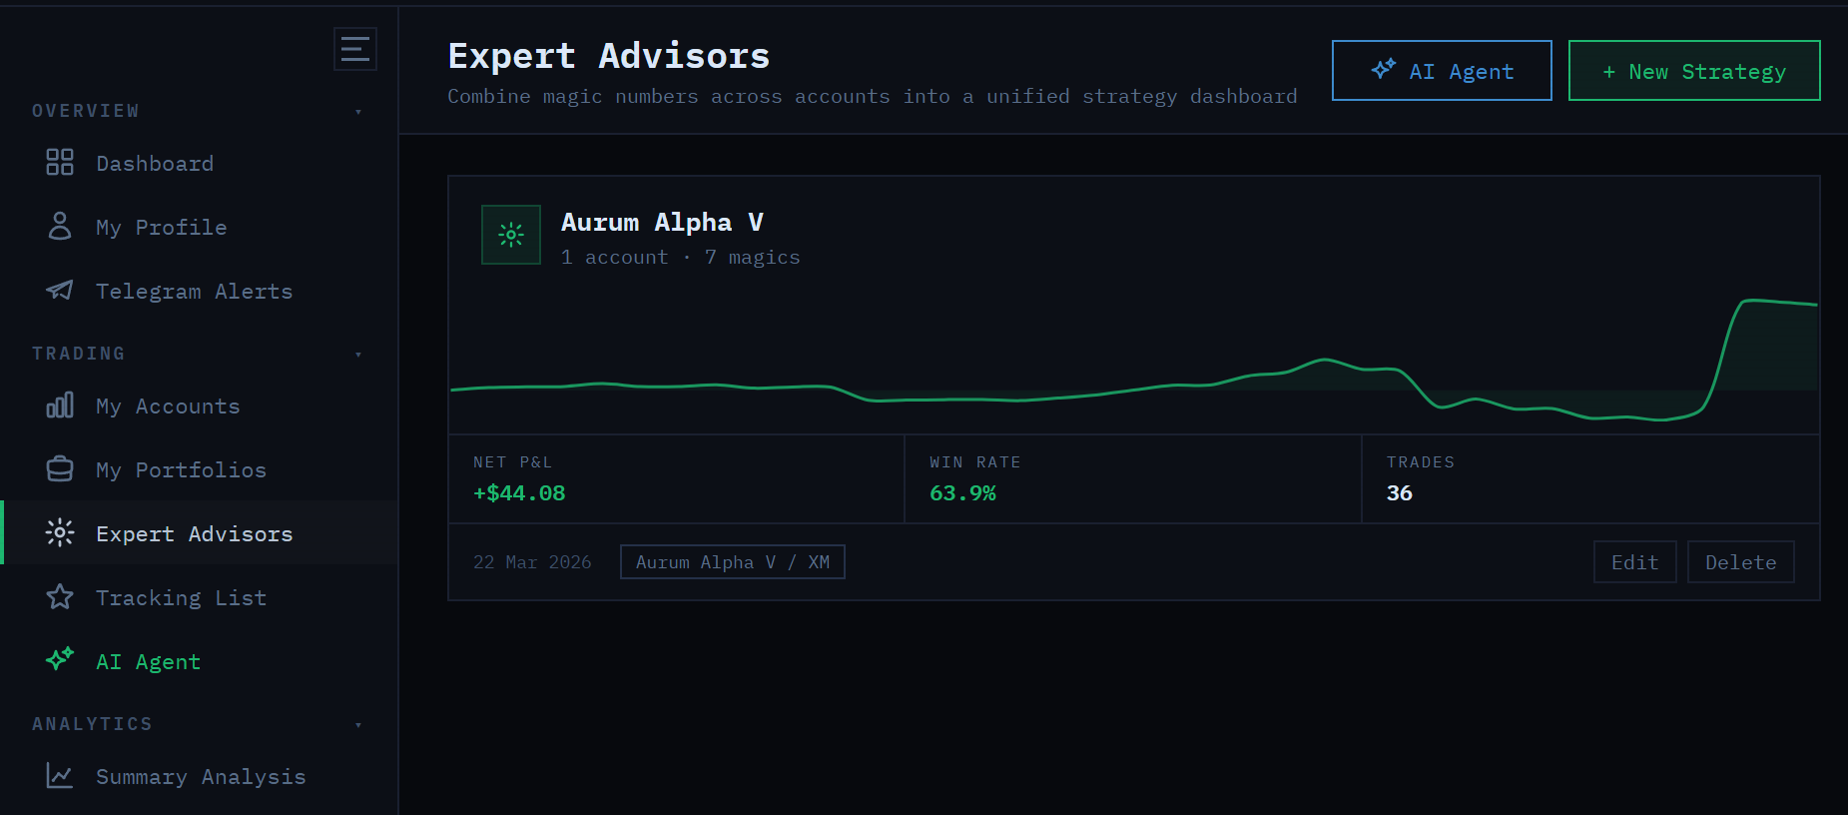Image resolution: width=1848 pixels, height=815 pixels.
Task: Collapse the TRADING sidebar section
Action: point(358,354)
